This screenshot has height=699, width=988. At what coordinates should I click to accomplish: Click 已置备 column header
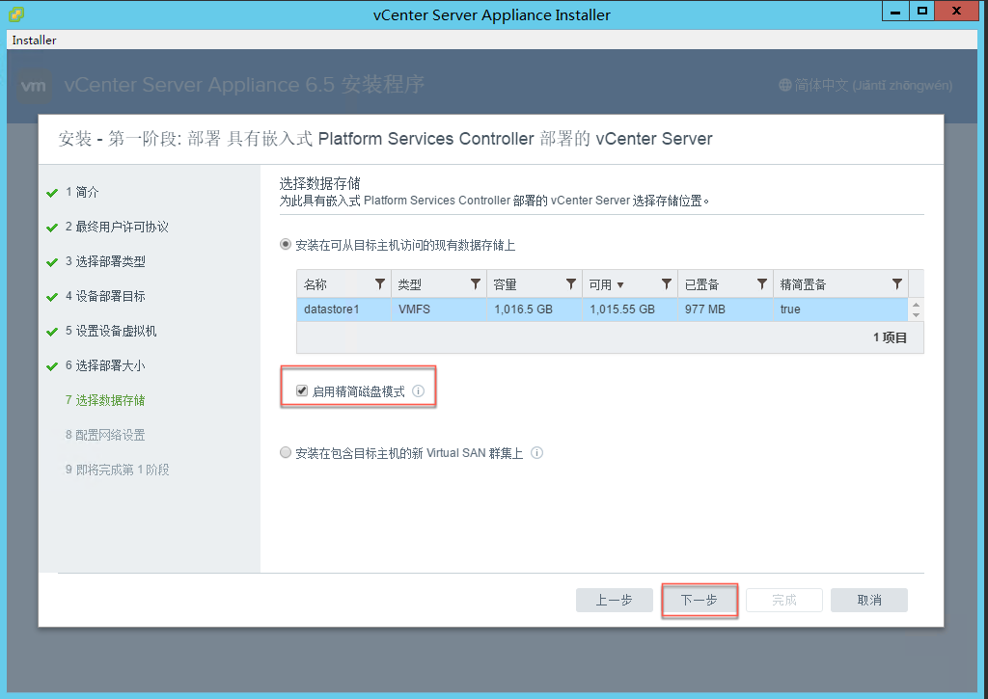point(726,284)
